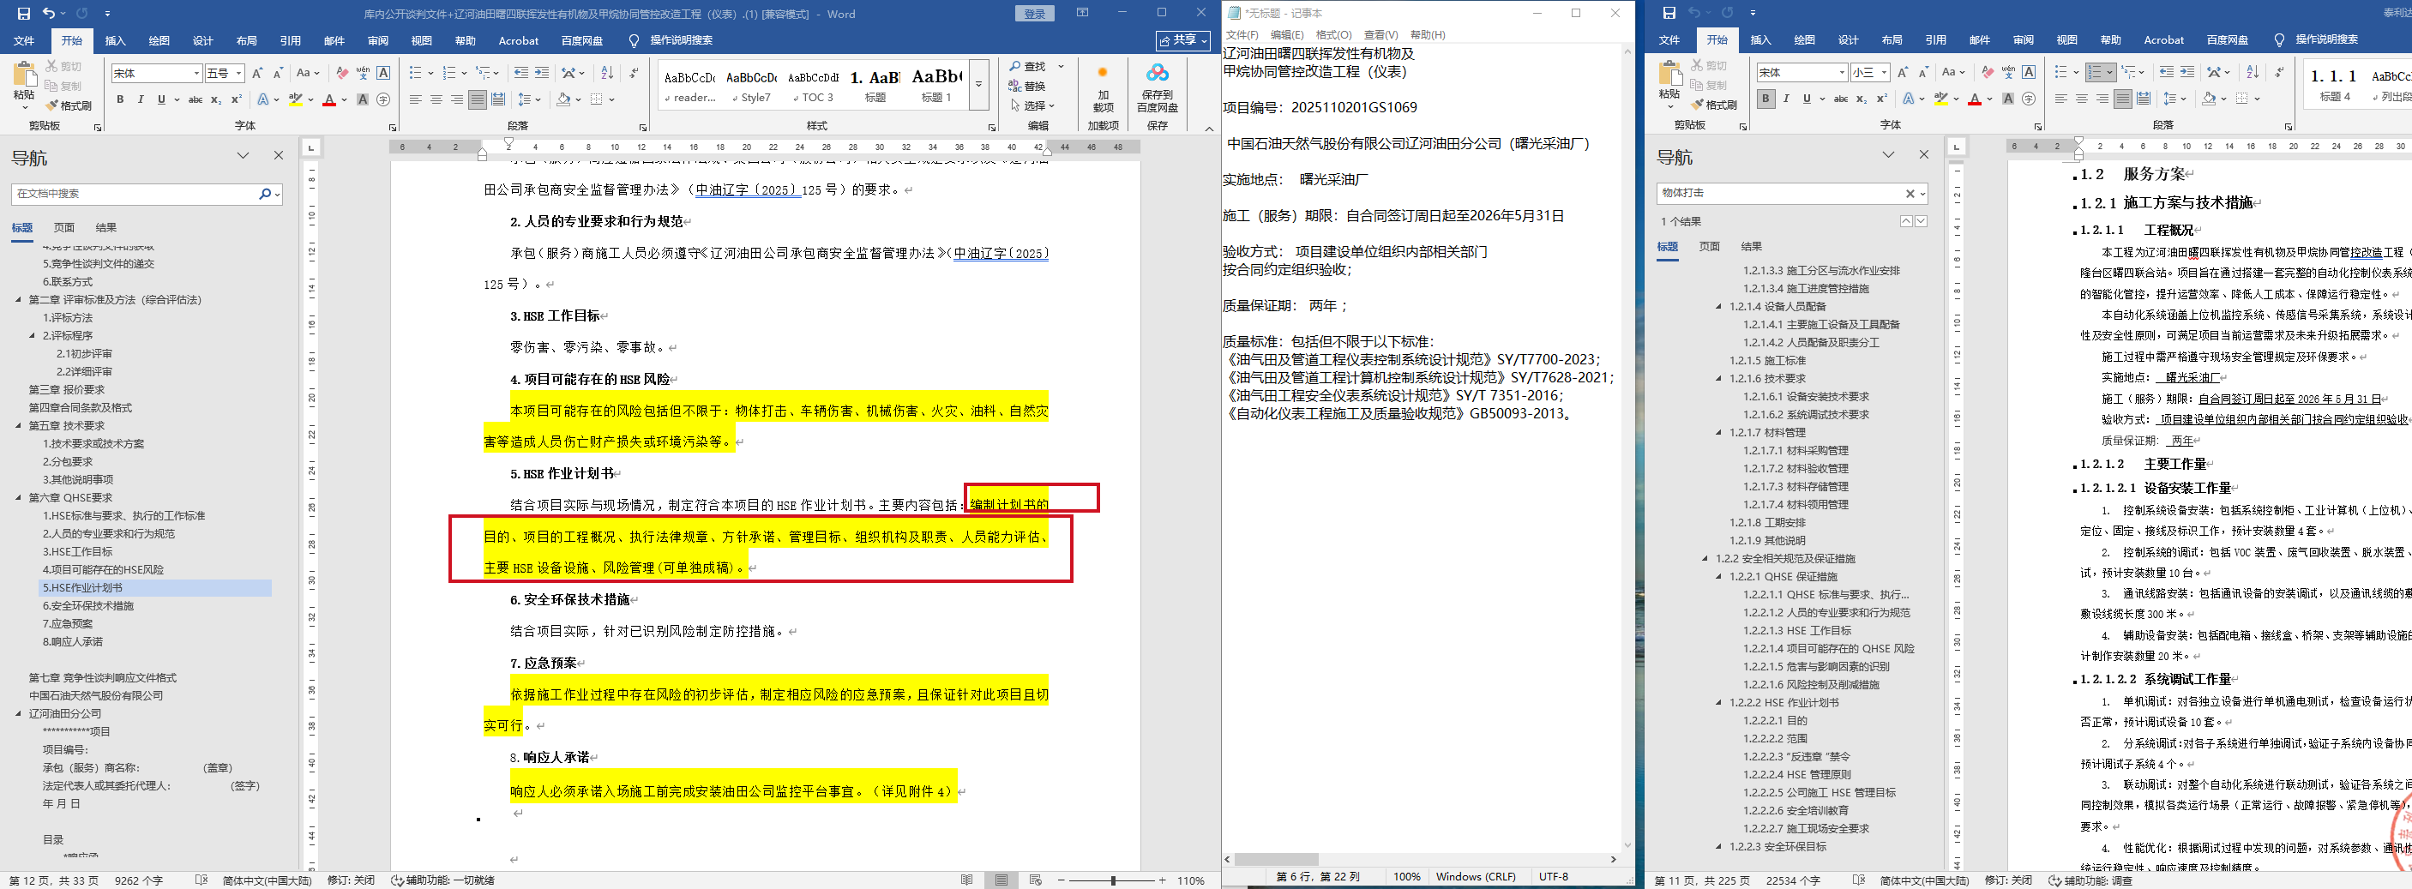Click the increase indent icon in the left Word window
Image resolution: width=2412 pixels, height=889 pixels.
tap(541, 73)
